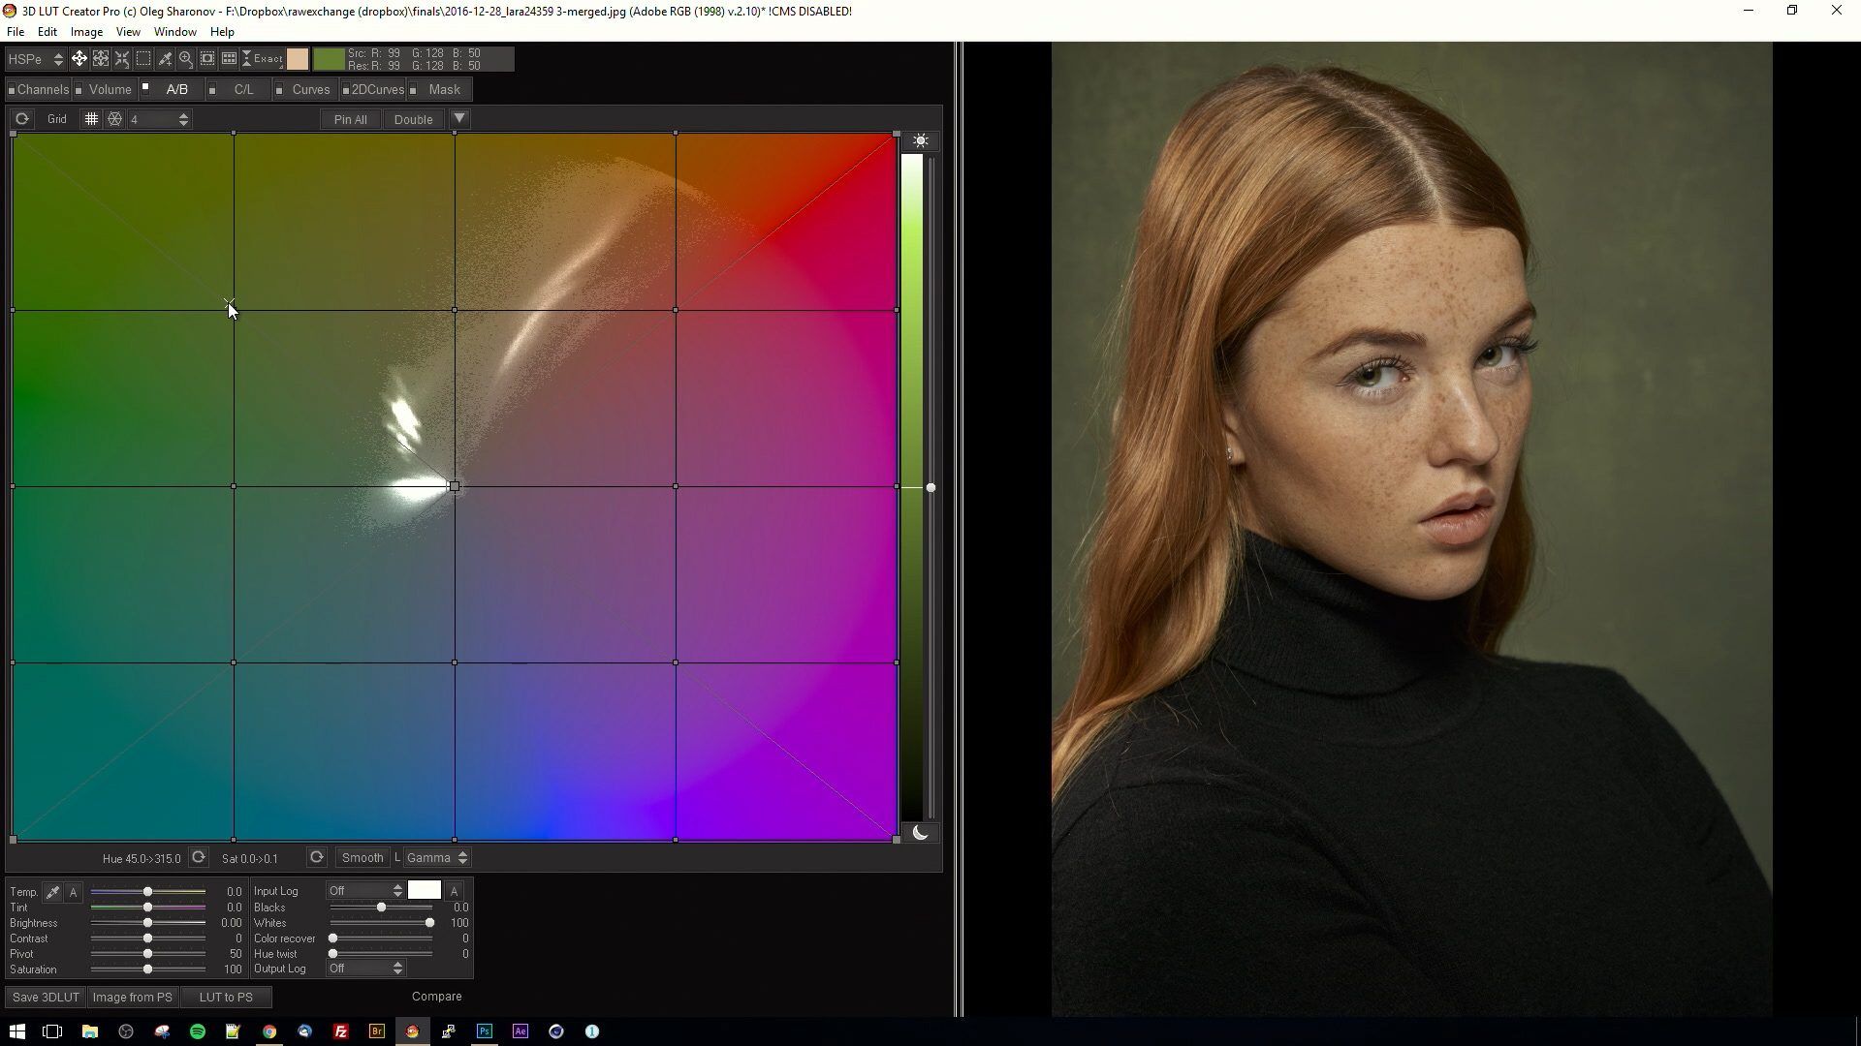
Task: Open the Double mode dropdown
Action: pyautogui.click(x=458, y=119)
